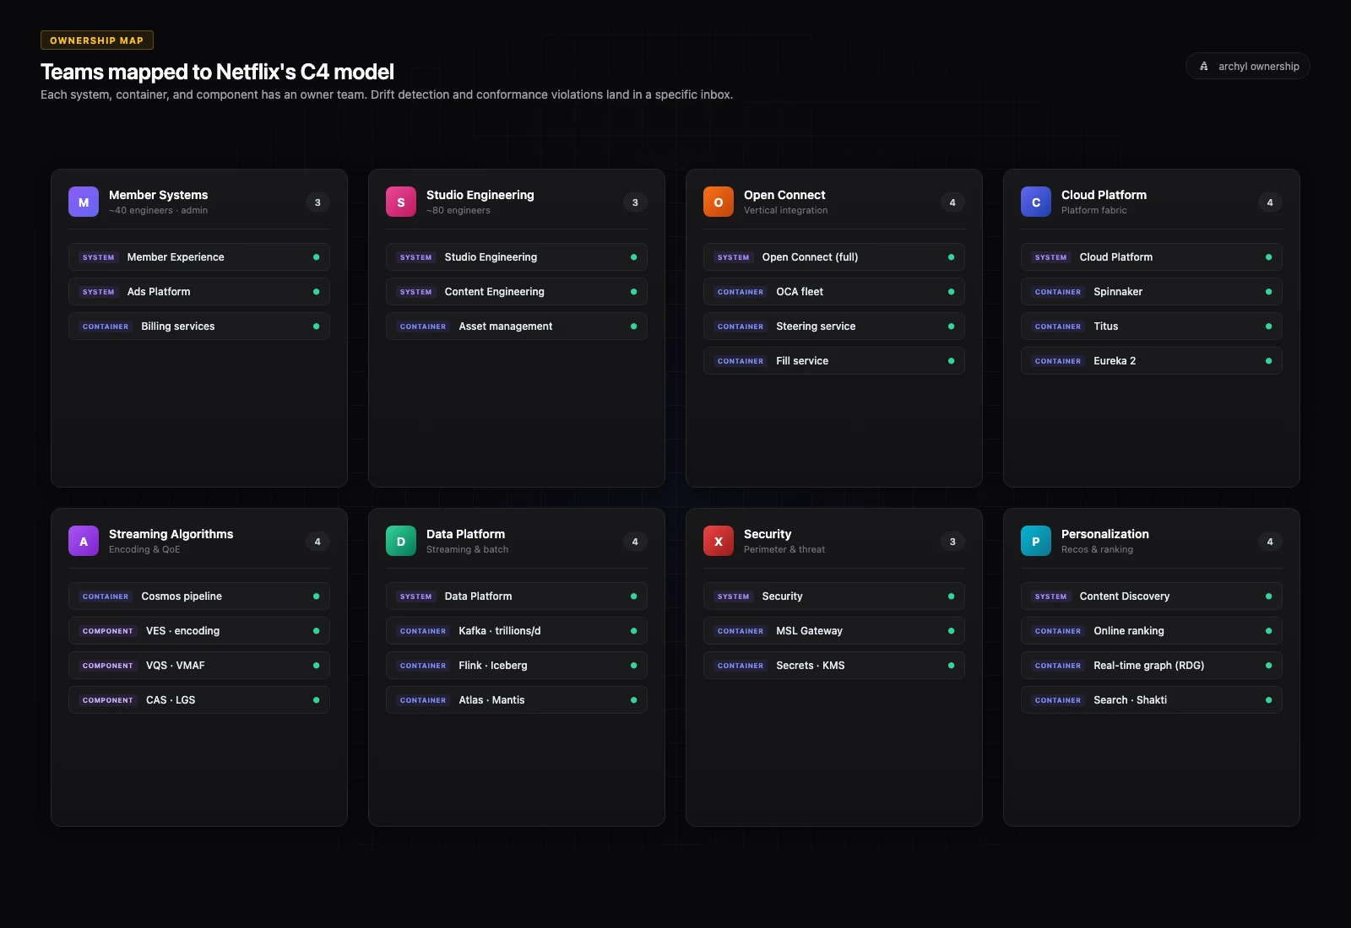Select the Personalization team title
This screenshot has height=928, width=1351.
pyautogui.click(x=1105, y=534)
